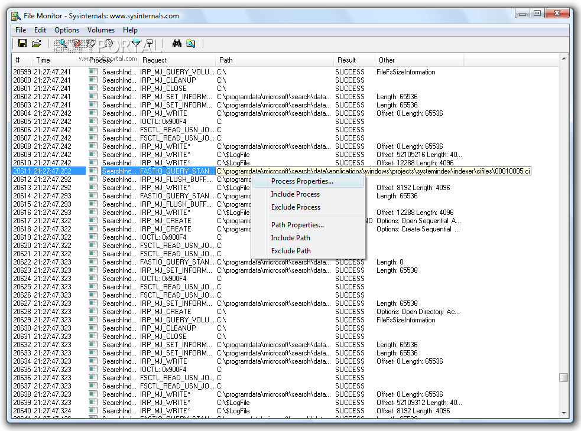
Task: Click the Request column header
Action: [x=154, y=60]
